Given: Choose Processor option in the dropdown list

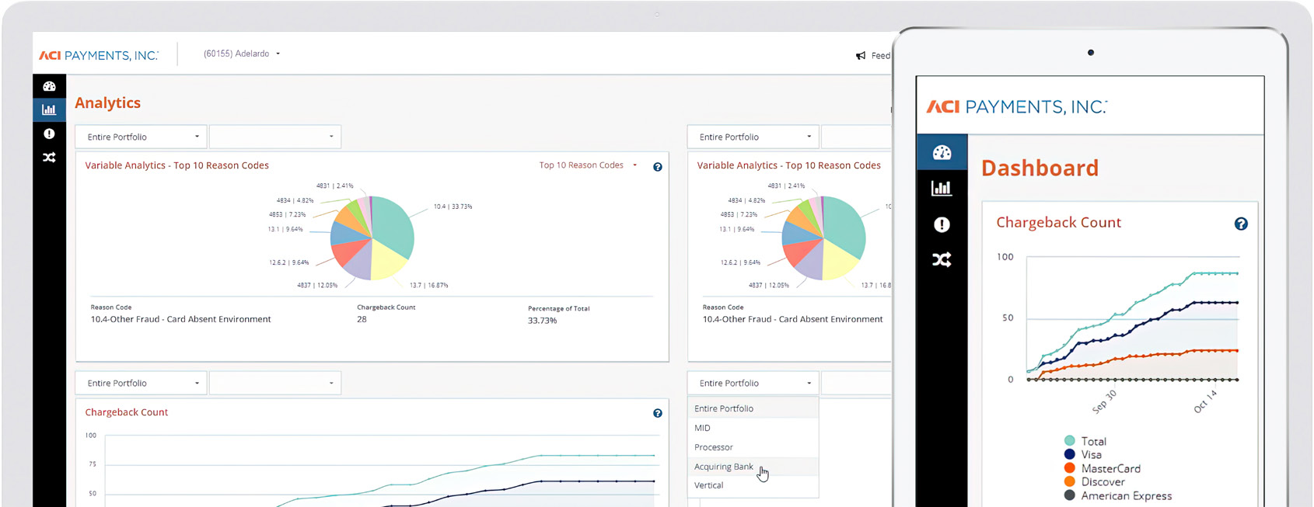Looking at the screenshot, I should tap(714, 447).
